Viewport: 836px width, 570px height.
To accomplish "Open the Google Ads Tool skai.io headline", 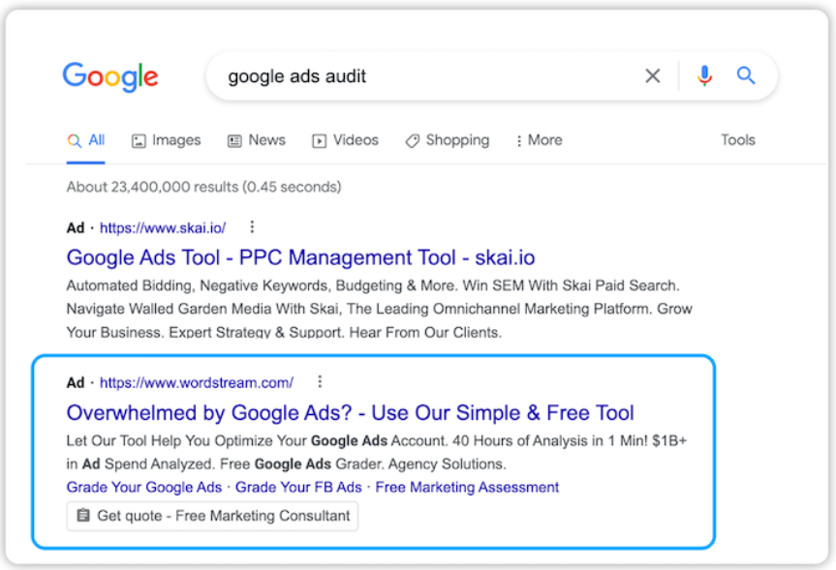I will pyautogui.click(x=300, y=257).
